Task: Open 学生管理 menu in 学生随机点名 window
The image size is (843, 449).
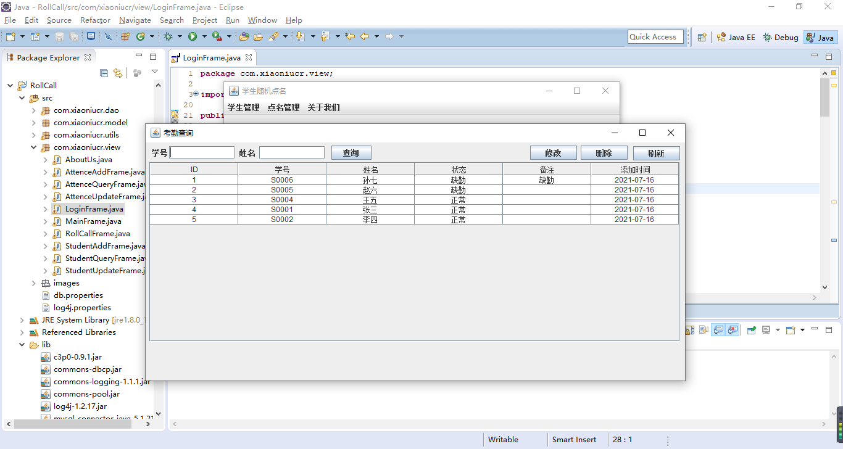Action: click(x=243, y=107)
